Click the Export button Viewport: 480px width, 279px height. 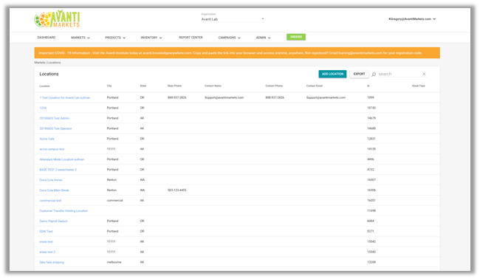359,74
